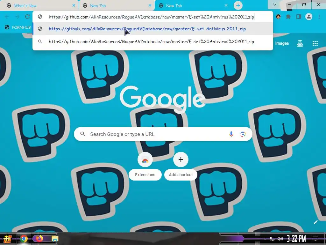
Task: Click the browser forward arrow
Action: click(x=17, y=17)
